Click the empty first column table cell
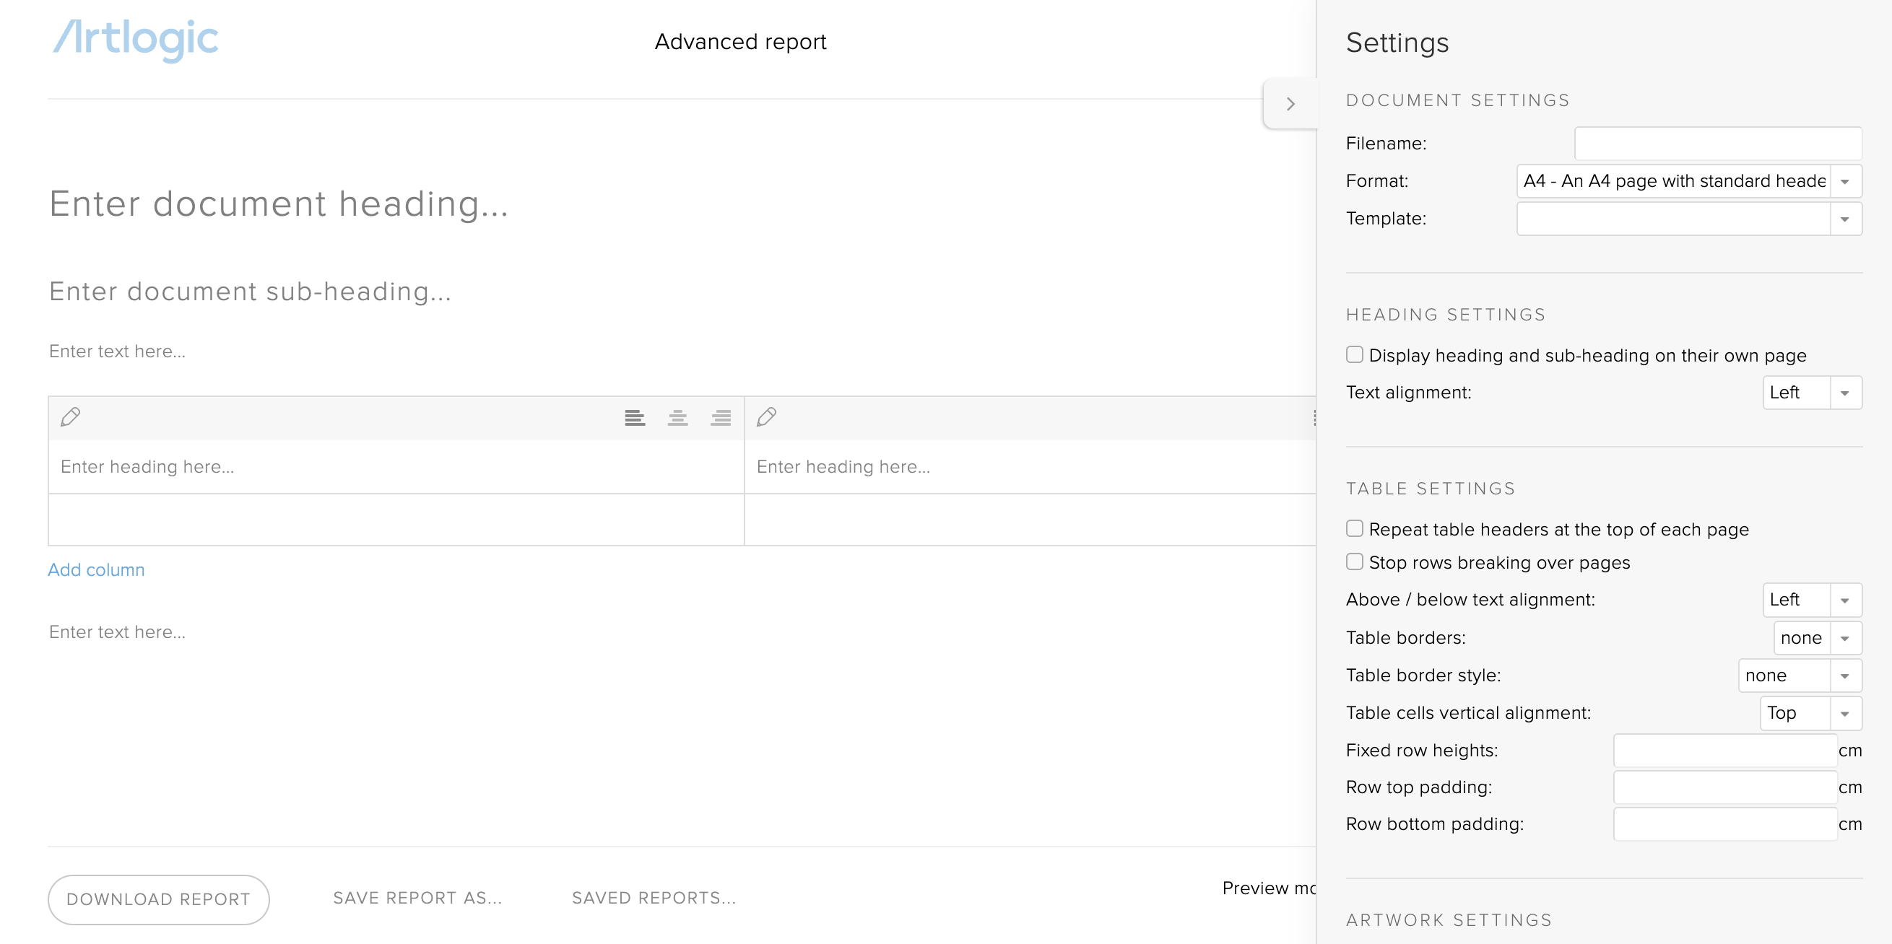 (x=396, y=520)
